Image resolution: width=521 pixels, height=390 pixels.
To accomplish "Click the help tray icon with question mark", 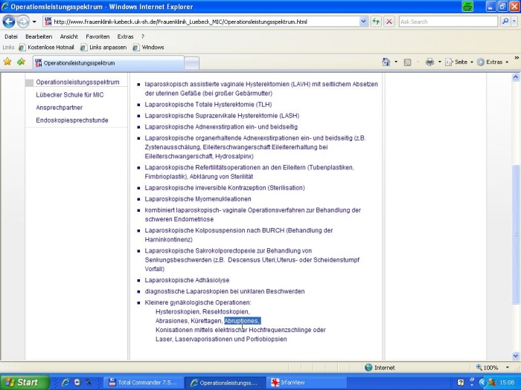I will tap(461, 383).
